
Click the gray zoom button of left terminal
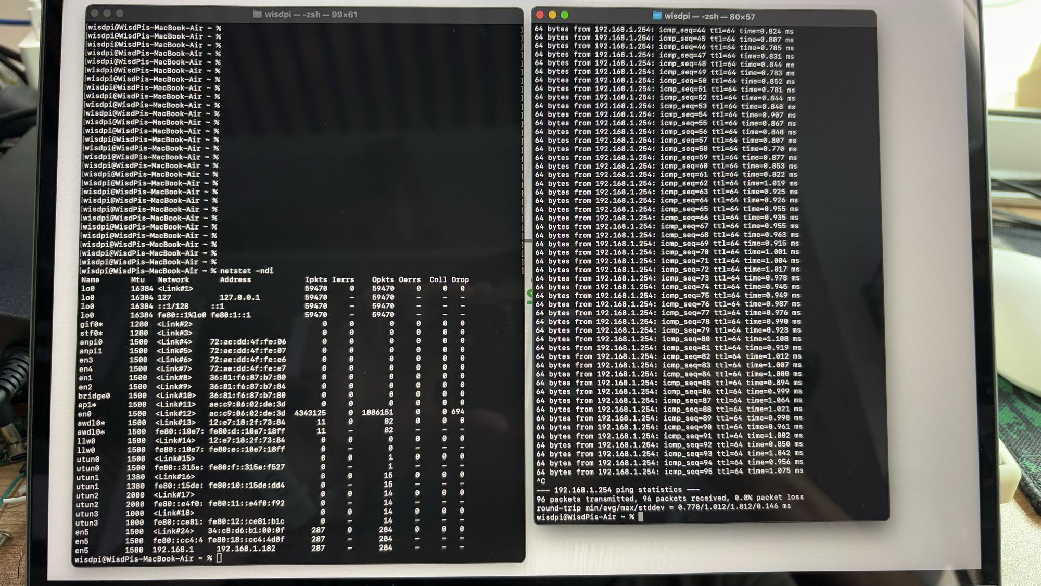click(120, 14)
